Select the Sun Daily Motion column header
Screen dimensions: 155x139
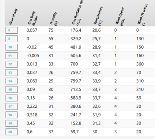pos(33,18)
